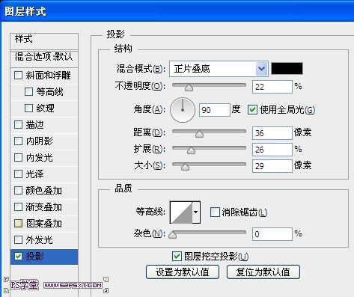354x297 pixels.
Task: Select the 样式 panel header
Action: tap(44, 41)
